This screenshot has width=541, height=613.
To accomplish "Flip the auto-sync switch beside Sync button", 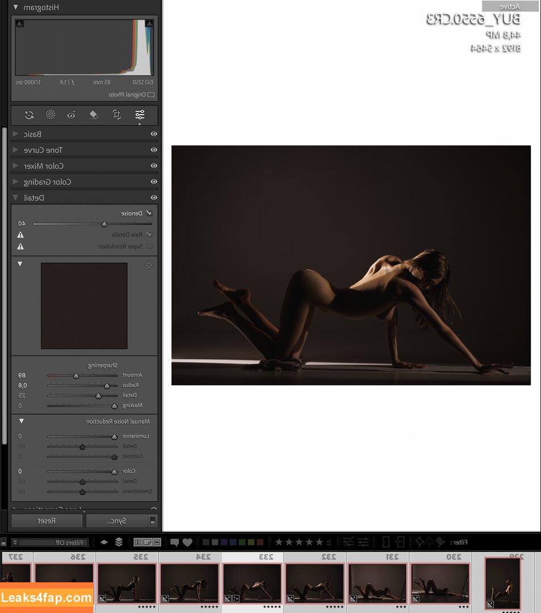I will pos(153,520).
